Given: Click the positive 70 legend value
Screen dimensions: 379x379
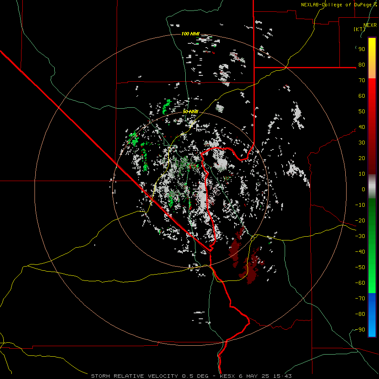Looking at the screenshot, I should pos(362,80).
